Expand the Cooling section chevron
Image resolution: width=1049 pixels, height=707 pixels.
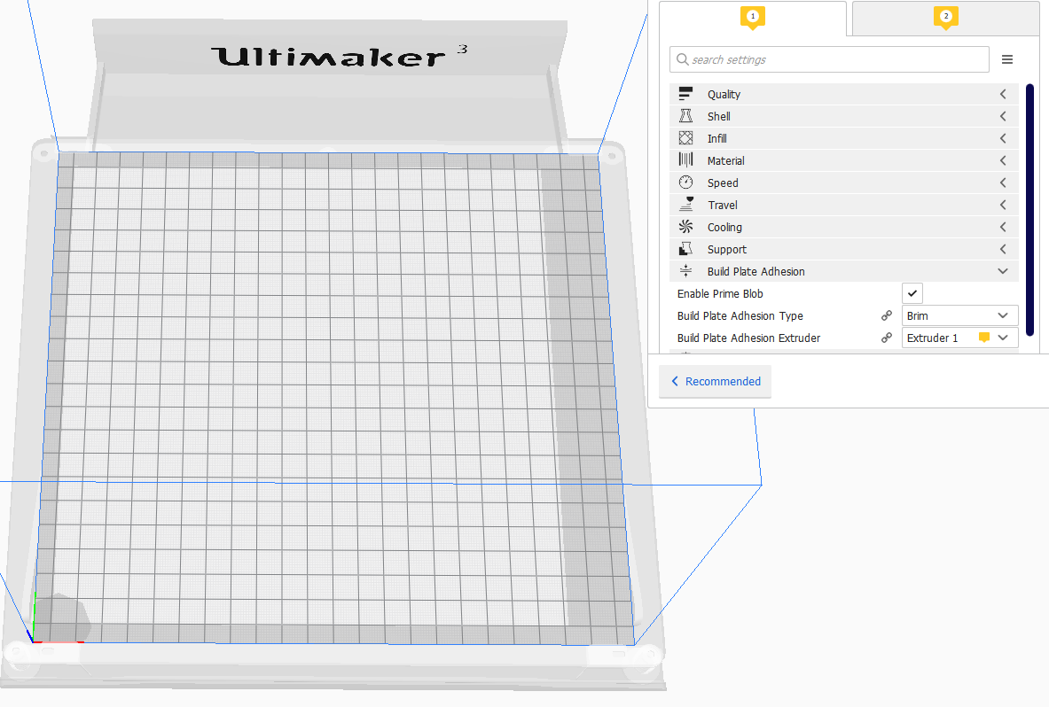pyautogui.click(x=1003, y=227)
